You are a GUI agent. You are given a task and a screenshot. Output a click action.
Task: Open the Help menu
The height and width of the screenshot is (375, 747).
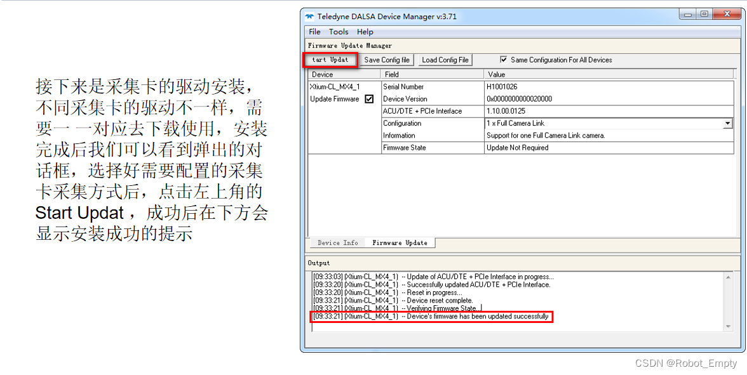click(x=365, y=32)
